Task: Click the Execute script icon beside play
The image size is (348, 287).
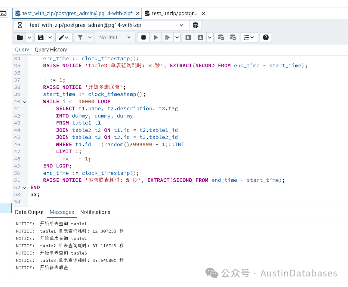Action: pos(168,37)
